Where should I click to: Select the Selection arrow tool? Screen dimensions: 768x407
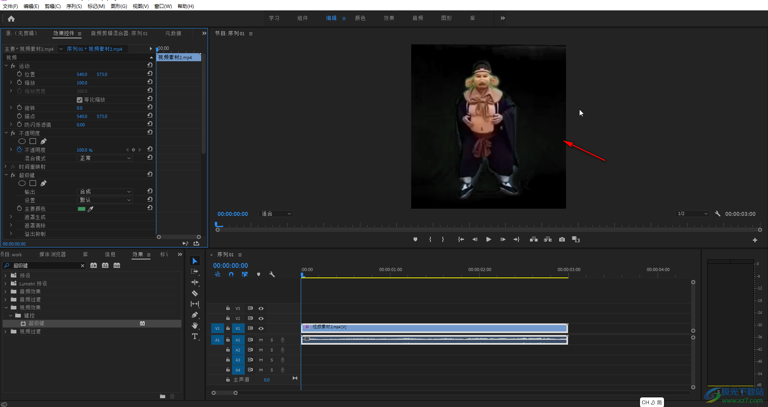point(195,261)
